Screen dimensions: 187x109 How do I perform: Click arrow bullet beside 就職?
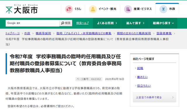click(x=136, y=68)
